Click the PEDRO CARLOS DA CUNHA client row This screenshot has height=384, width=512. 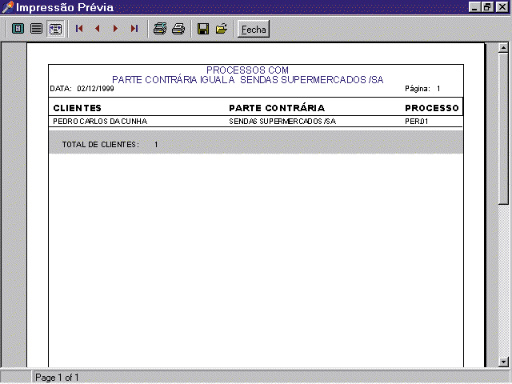tap(100, 122)
